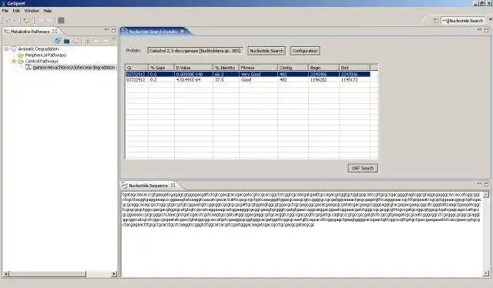The width and height of the screenshot is (493, 288).
Task: Select the result row with Fitness Good
Action: click(248, 80)
